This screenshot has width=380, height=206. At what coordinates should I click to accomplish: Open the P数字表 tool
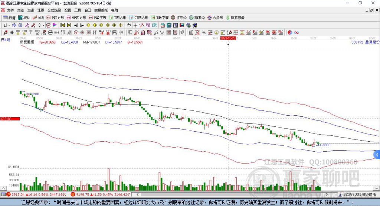pyautogui.click(x=98, y=18)
